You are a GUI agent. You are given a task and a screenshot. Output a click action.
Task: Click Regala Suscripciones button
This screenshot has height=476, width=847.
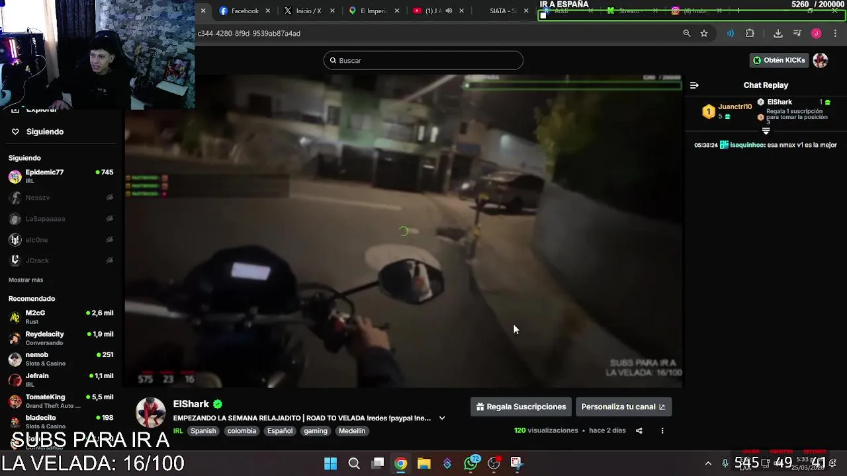521,407
